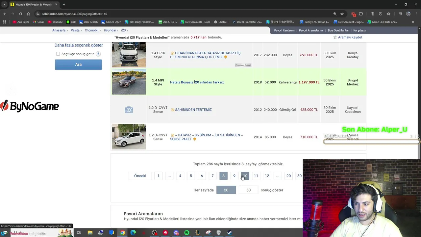Open Karşılaştır menu item

coord(360,30)
